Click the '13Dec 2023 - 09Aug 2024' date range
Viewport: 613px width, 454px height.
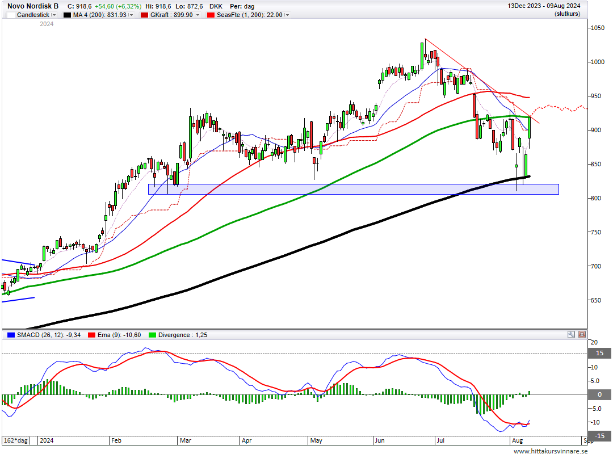click(x=544, y=6)
